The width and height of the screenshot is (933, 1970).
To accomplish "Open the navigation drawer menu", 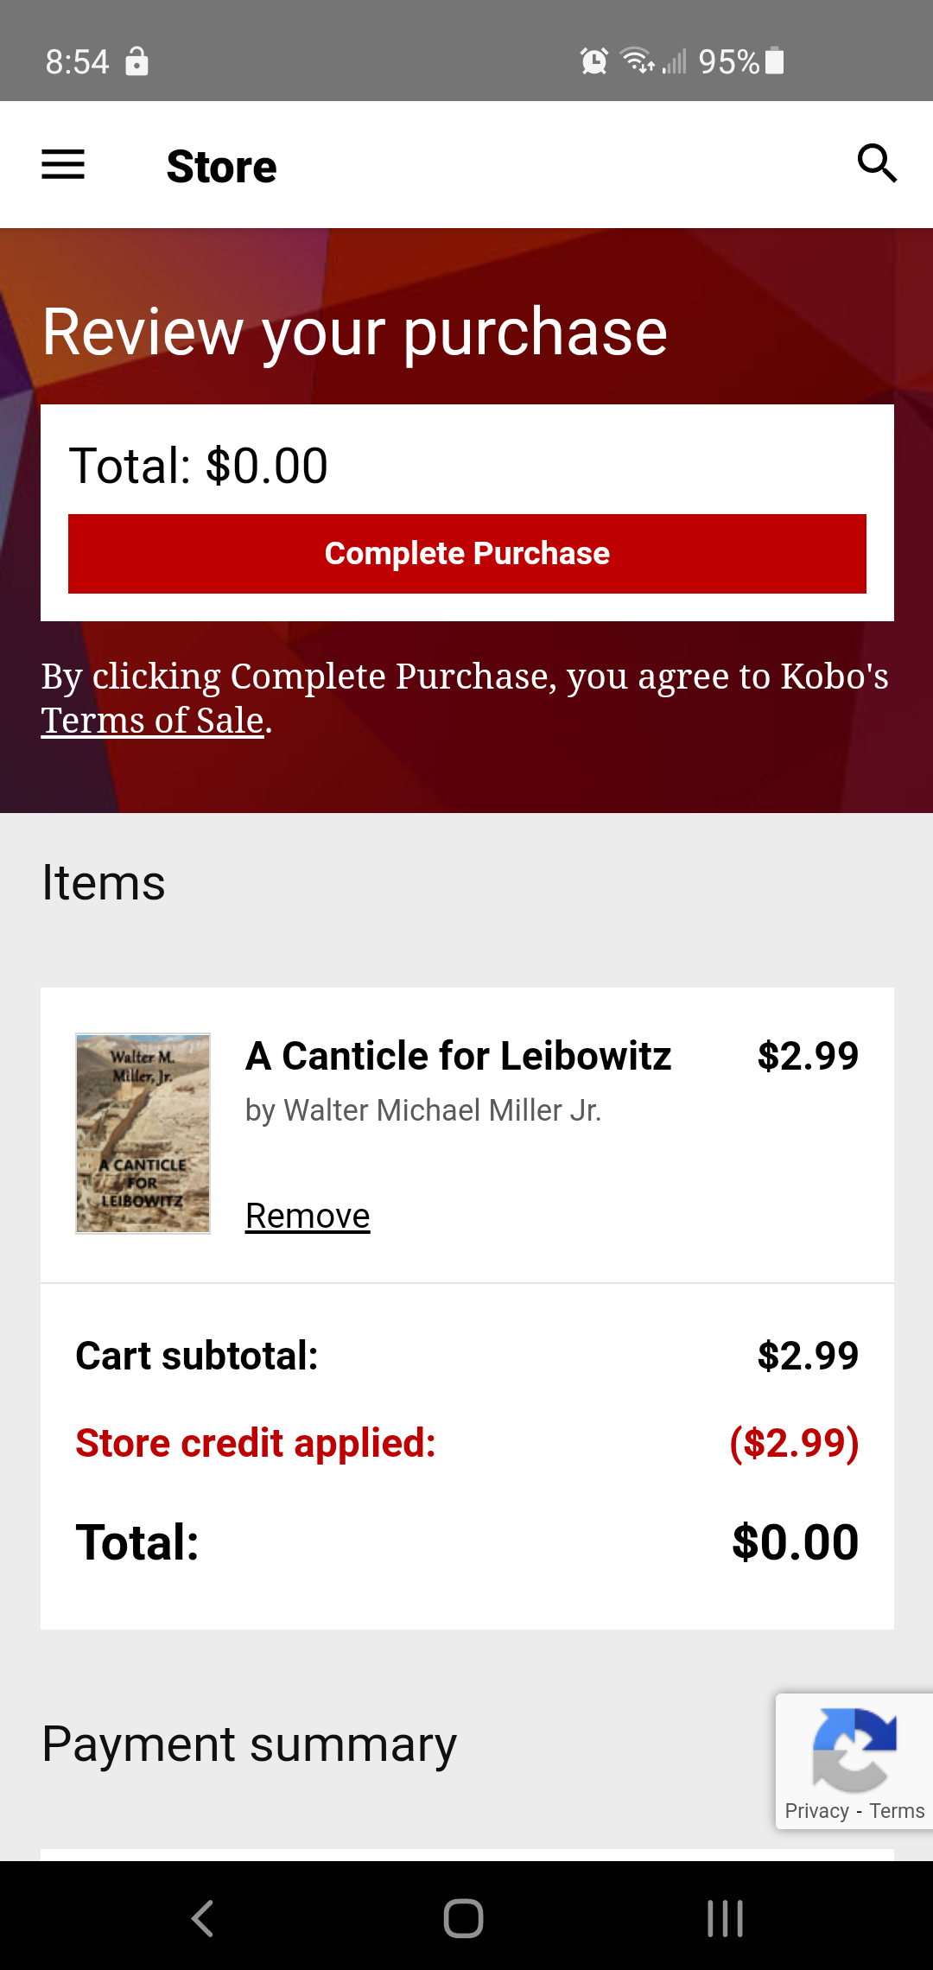I will pos(61,164).
